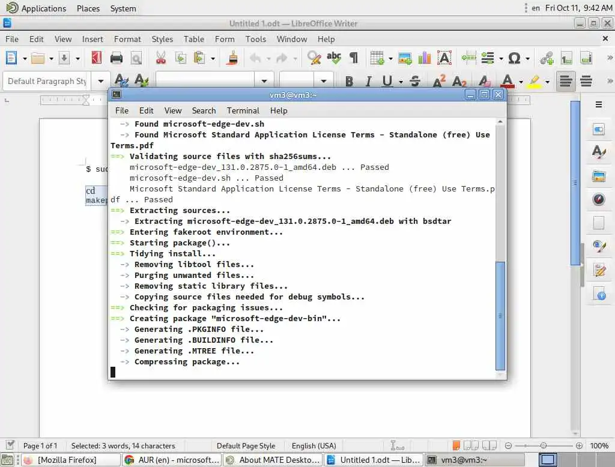Apply red Font Color swatch
This screenshot has width=615, height=467.
point(508,81)
